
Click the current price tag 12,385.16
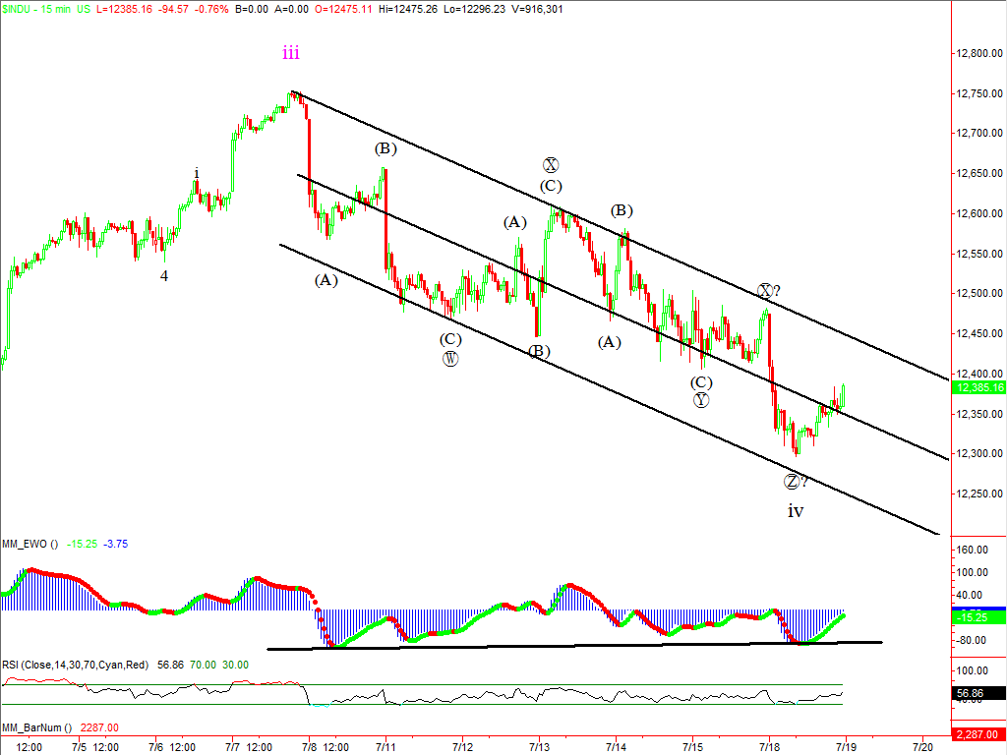coord(978,387)
